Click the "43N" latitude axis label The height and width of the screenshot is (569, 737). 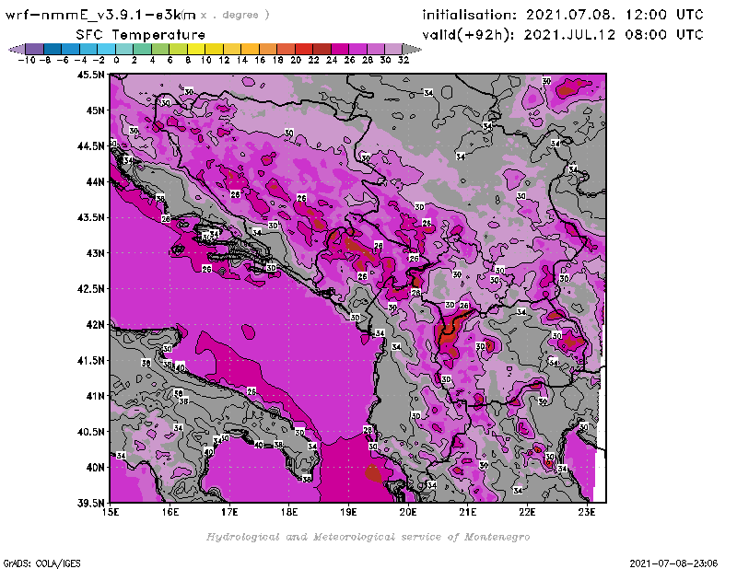pos(95,253)
